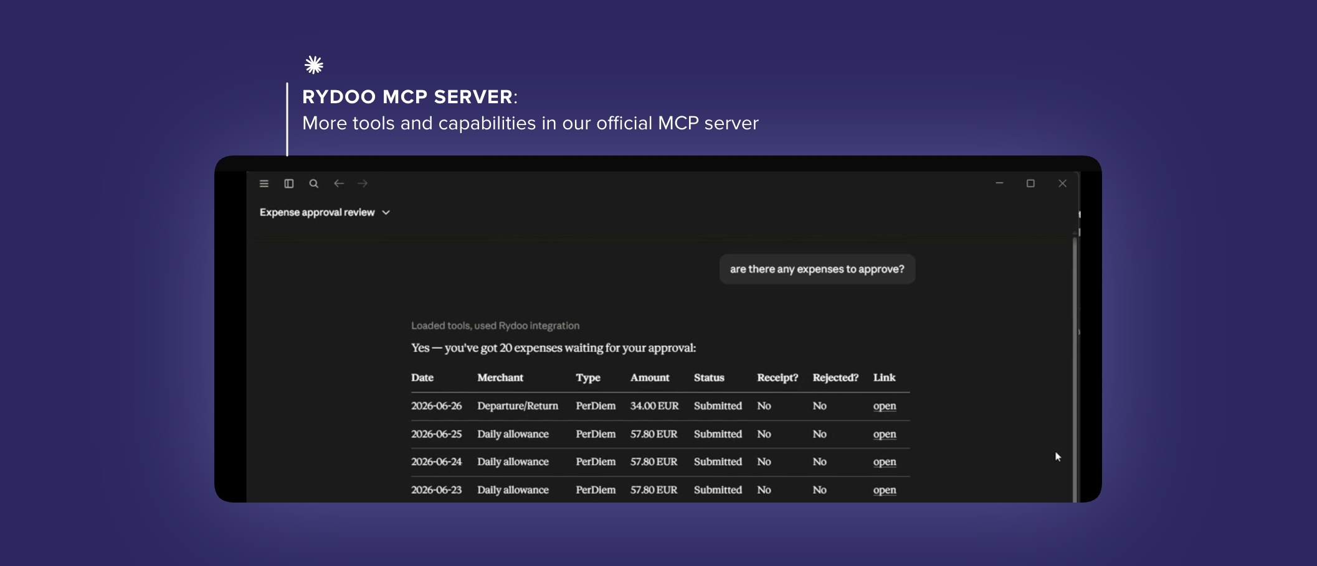The height and width of the screenshot is (566, 1317).
Task: Click 'Loaded tools, used Rydoo integration' text
Action: (495, 325)
